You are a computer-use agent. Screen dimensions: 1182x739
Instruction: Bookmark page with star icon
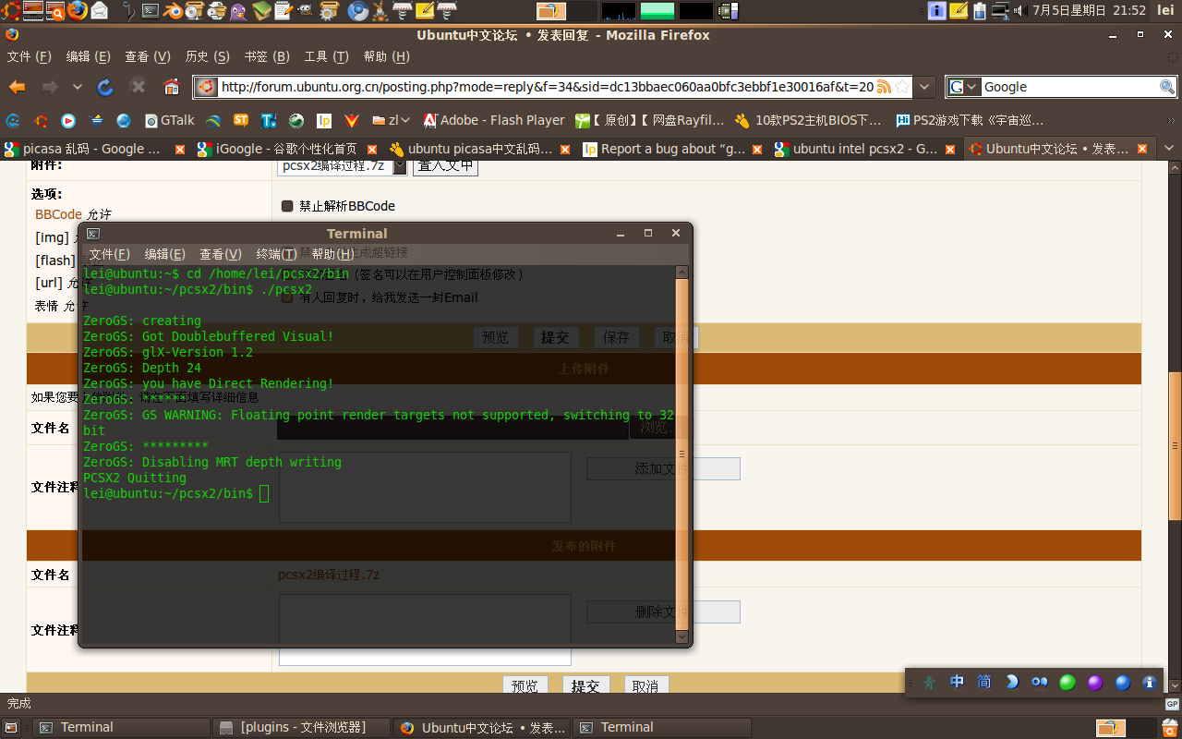coord(902,87)
